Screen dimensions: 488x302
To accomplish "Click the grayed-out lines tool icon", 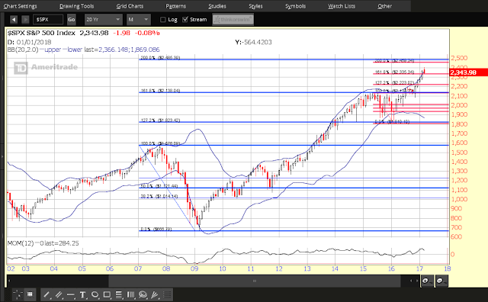I will click(x=167, y=294).
